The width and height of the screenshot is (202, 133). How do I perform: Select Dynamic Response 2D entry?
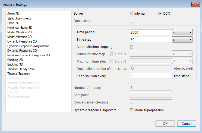pyautogui.click(x=22, y=41)
